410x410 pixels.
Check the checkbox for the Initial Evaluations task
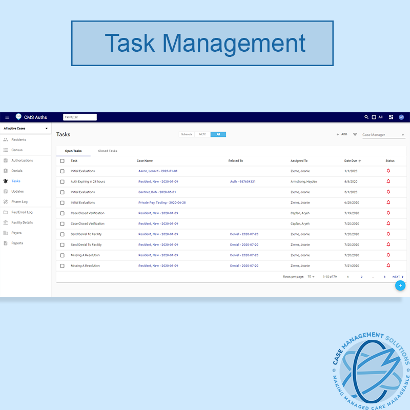click(63, 171)
